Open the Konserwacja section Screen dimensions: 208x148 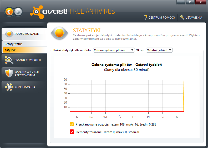coord(24,87)
